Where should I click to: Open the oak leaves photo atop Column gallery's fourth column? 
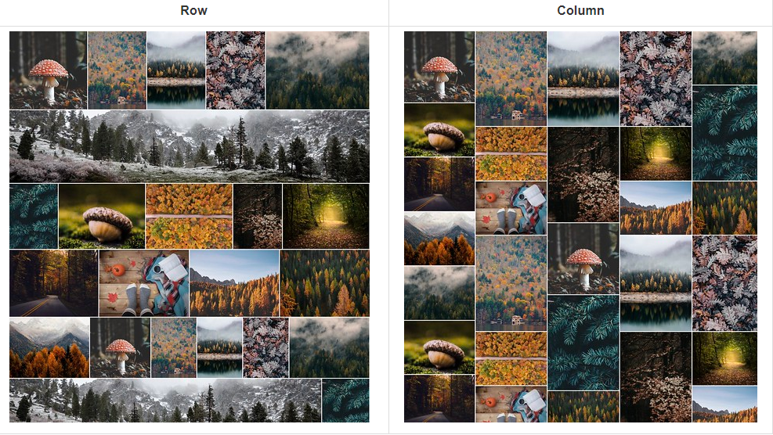tap(656, 79)
